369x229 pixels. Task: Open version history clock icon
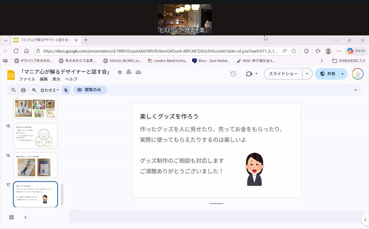233,74
